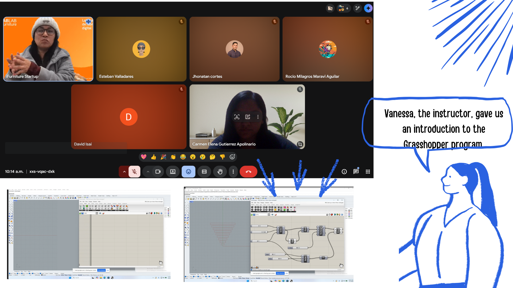Viewport: 513px width, 288px height.
Task: Toggle closed captions
Action: click(x=204, y=172)
